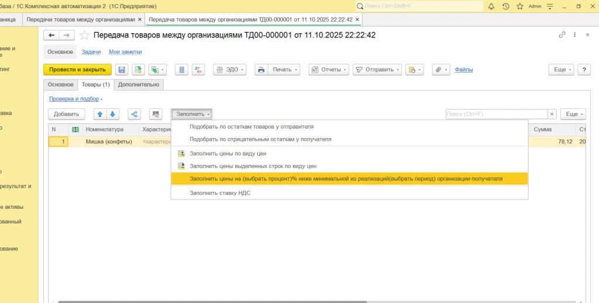Screen dimensions: 599x303
Task: Click the post document icon beside save
Action: pyautogui.click(x=138, y=70)
